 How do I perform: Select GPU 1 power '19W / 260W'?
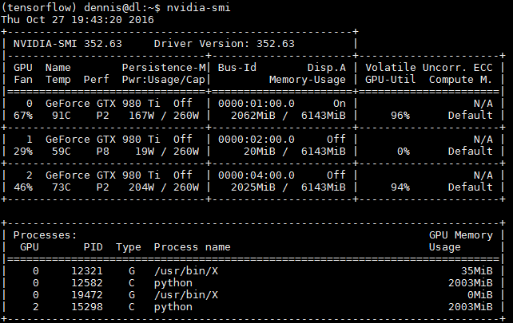[x=167, y=152]
